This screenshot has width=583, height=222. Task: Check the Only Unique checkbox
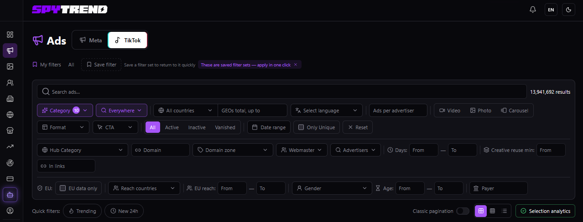(301, 127)
